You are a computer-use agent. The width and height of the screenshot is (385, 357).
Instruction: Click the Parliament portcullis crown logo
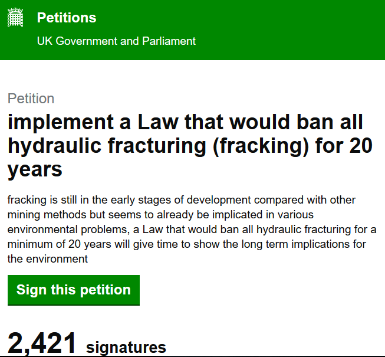click(x=15, y=18)
